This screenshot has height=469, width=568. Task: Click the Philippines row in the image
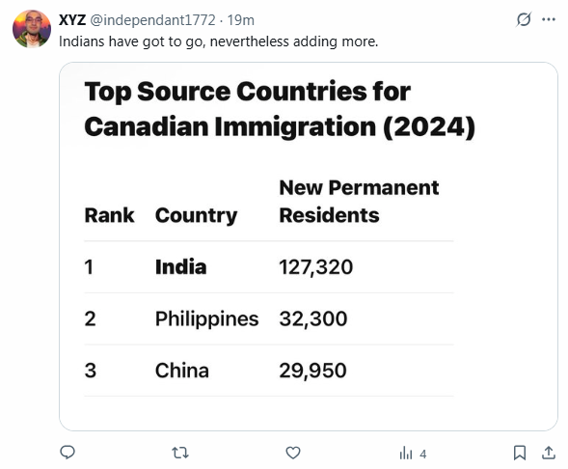pyautogui.click(x=268, y=318)
